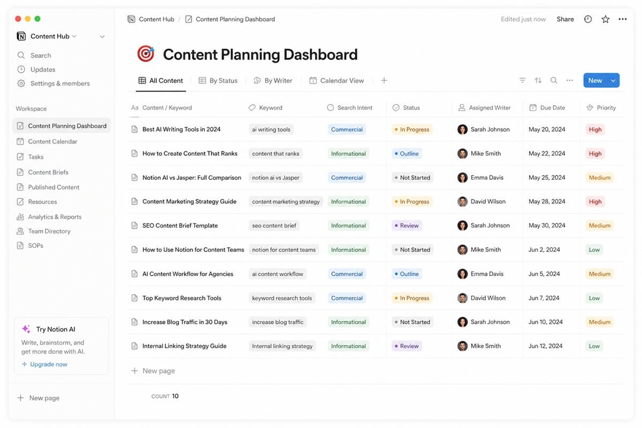
Task: Switch to the Calendar View tab
Action: [x=337, y=81]
